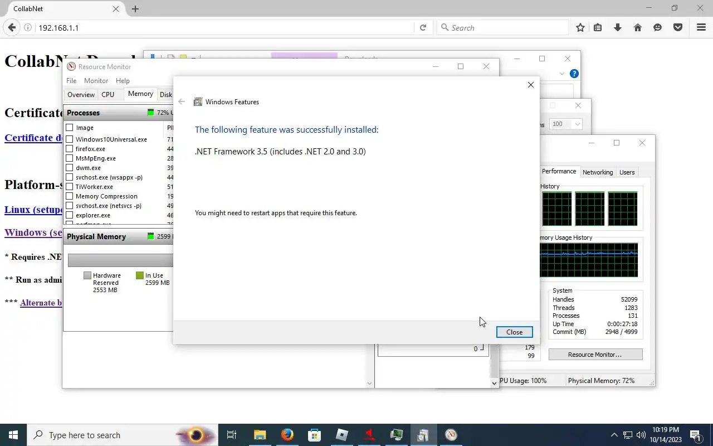The height and width of the screenshot is (446, 713).
Task: Close the CollabNet browser tab
Action: (116, 9)
